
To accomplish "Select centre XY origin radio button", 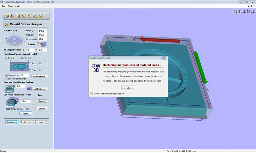I will tap(14, 39).
